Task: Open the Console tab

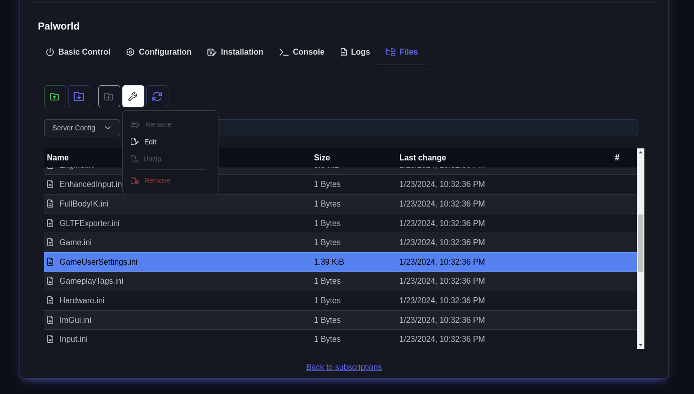Action: tap(302, 52)
